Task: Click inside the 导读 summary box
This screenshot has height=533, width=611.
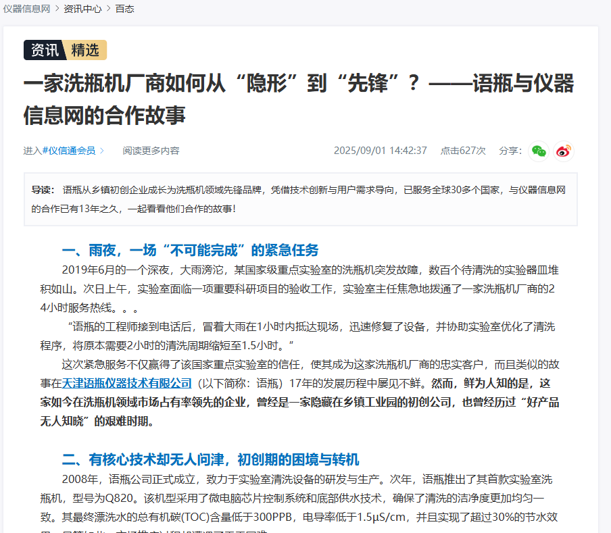Action: tap(300, 199)
